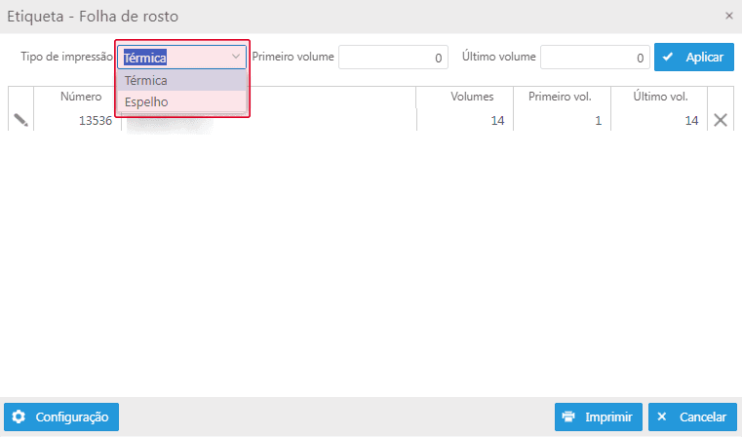Click the X icon on Cancelar button

pos(661,417)
